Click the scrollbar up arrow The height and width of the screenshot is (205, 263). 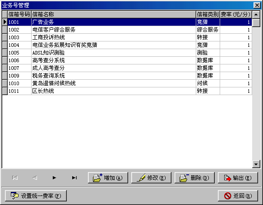click(256, 15)
